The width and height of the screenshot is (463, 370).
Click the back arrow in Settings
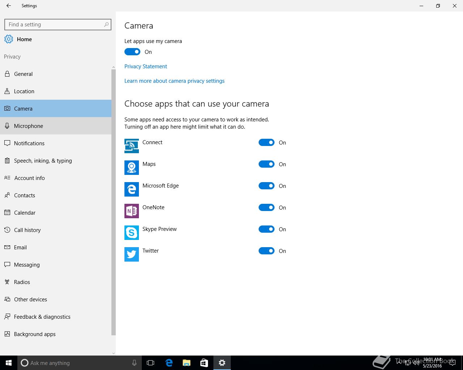point(9,6)
